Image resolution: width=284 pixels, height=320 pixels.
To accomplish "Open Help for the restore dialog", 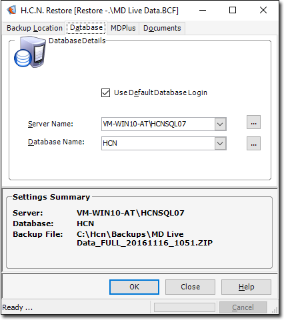I will (x=246, y=287).
